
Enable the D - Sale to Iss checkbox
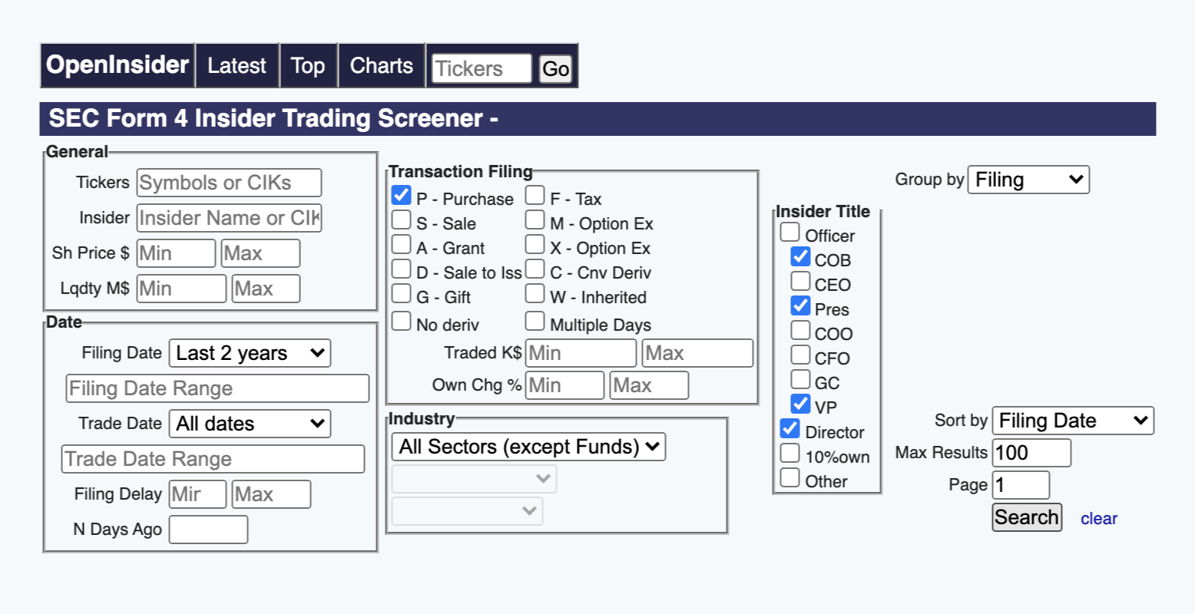click(x=402, y=269)
